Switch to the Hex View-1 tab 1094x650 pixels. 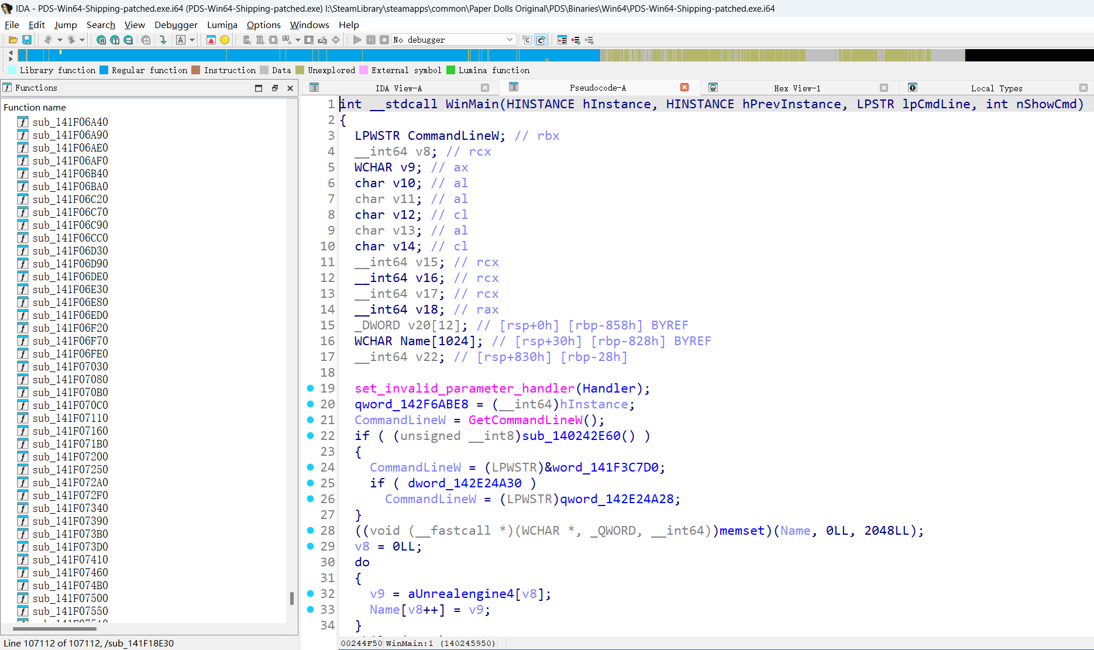[x=796, y=88]
